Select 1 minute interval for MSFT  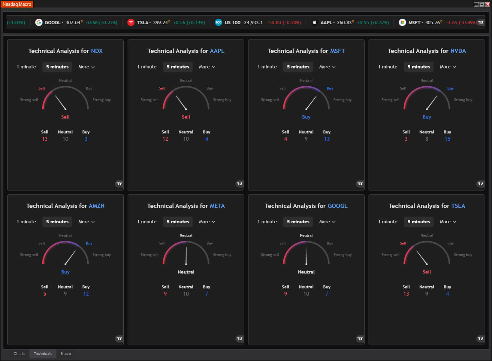click(x=267, y=67)
